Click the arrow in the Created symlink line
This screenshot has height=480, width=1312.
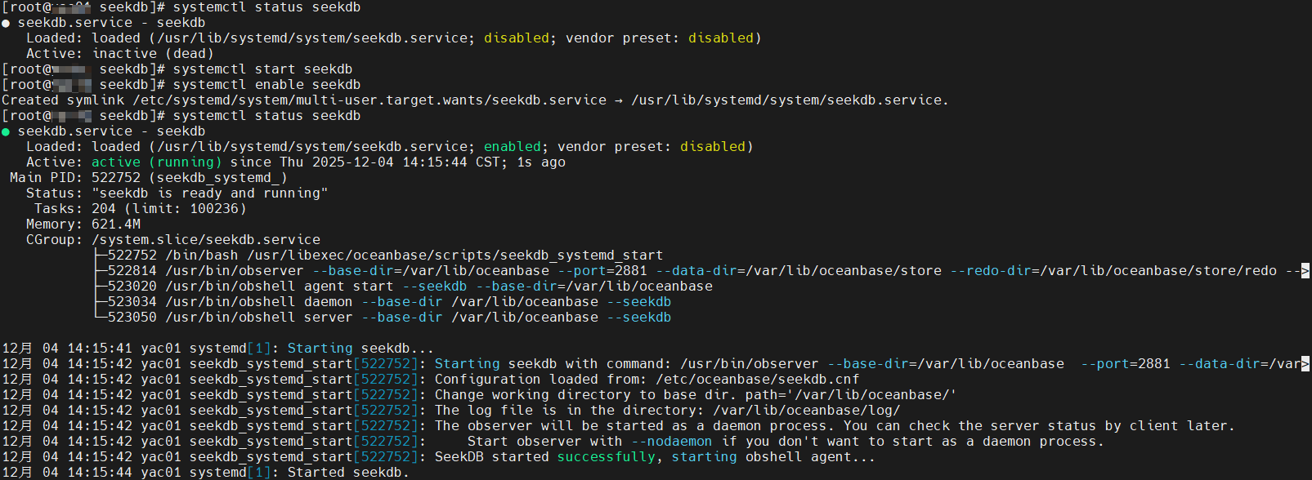coord(618,100)
